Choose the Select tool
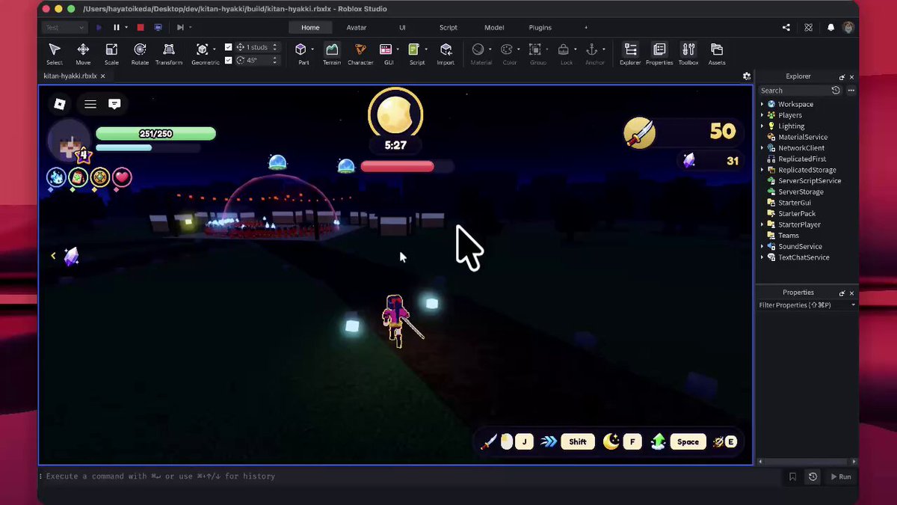The image size is (897, 505). click(55, 53)
